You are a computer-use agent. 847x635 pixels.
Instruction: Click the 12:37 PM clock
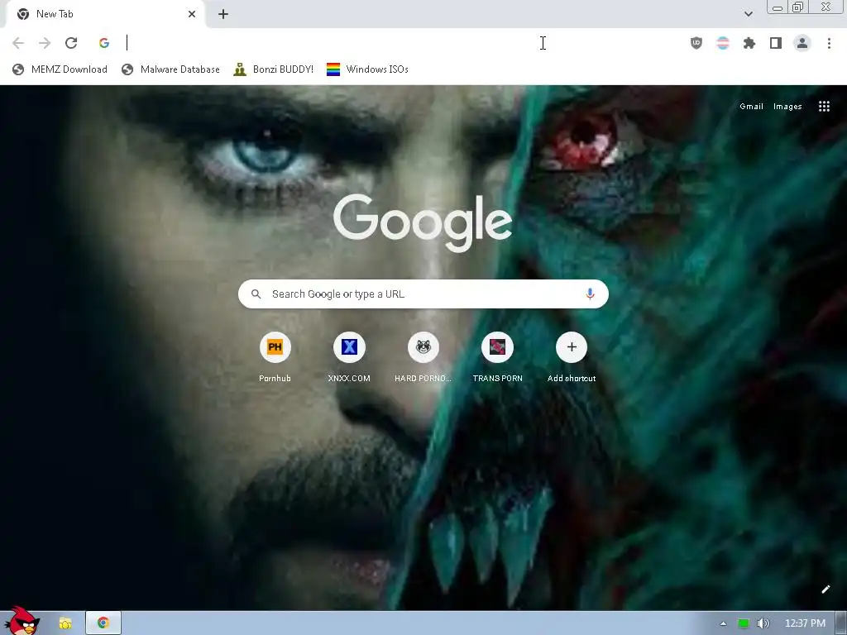(805, 623)
